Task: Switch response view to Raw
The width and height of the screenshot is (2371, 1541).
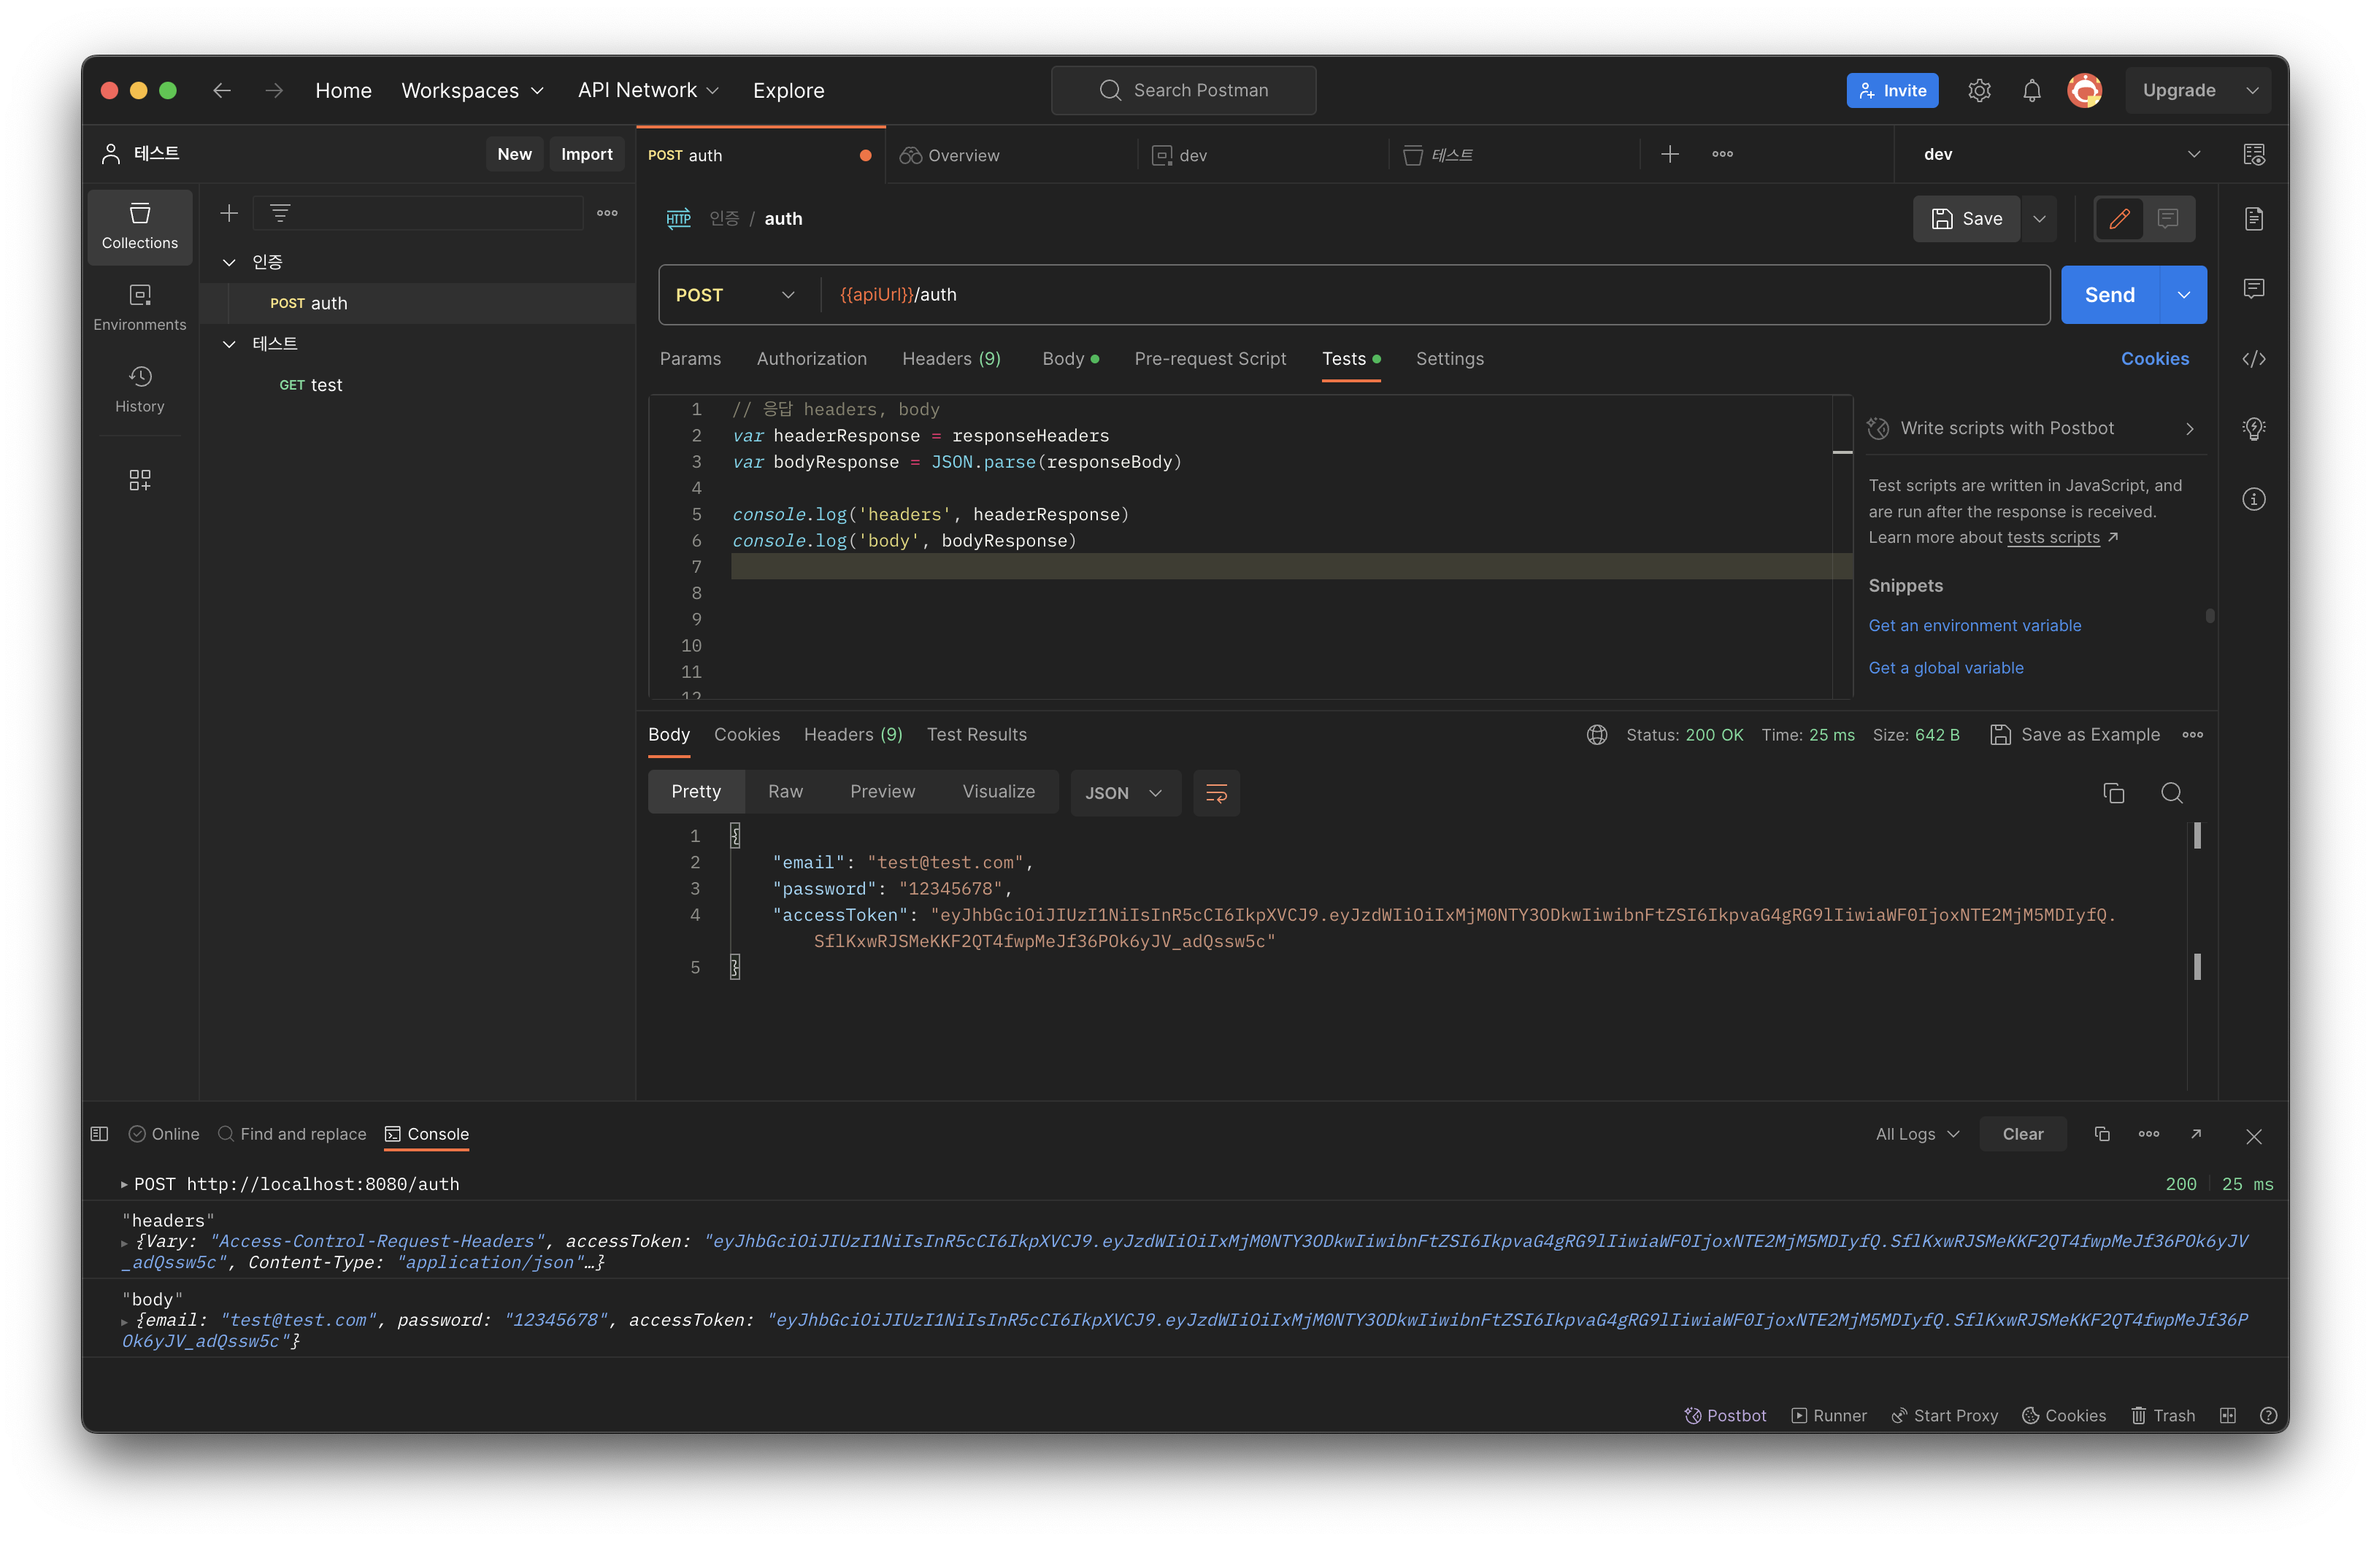Action: (785, 792)
